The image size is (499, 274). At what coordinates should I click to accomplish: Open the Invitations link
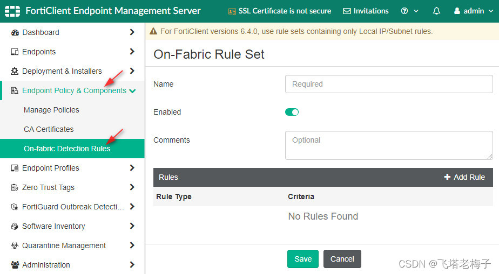point(366,11)
